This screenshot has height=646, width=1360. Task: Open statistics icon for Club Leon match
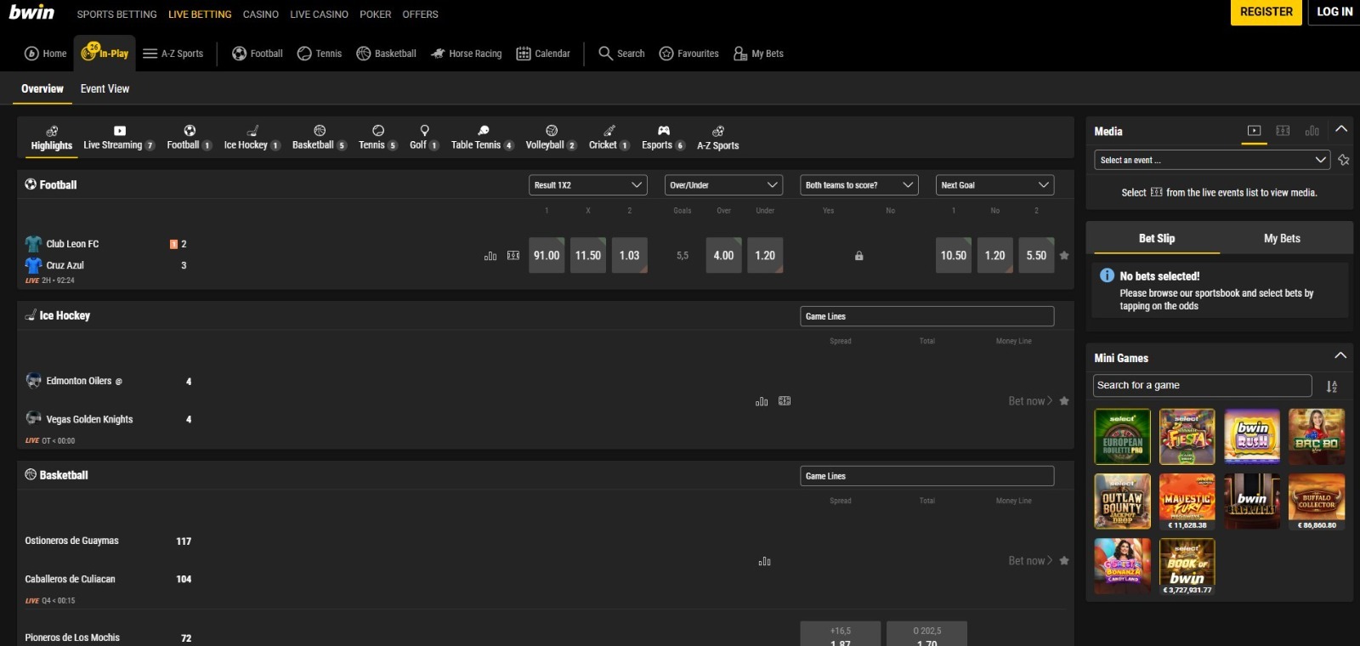pyautogui.click(x=490, y=256)
